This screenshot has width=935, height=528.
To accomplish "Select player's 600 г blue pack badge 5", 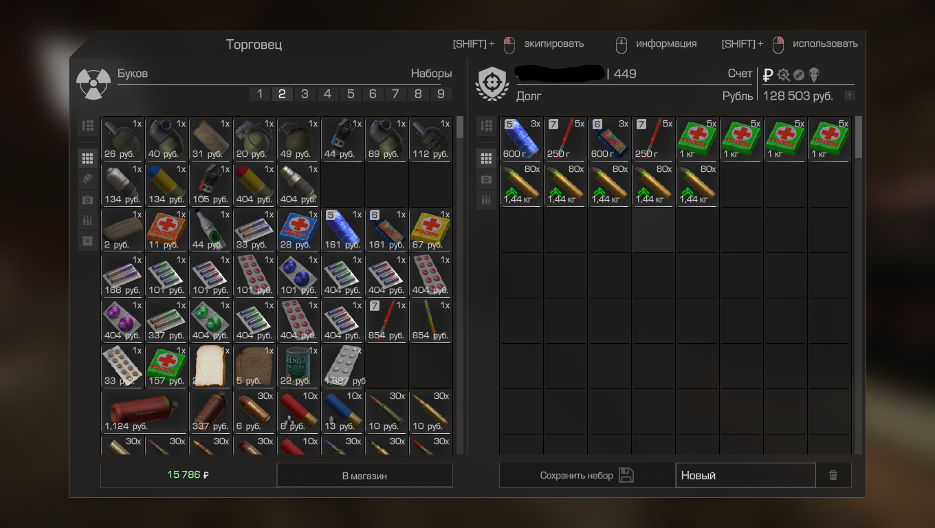I will (522, 140).
